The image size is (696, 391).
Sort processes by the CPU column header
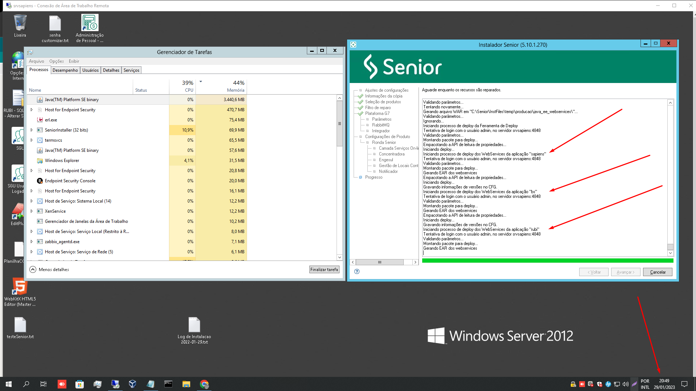[x=182, y=86]
